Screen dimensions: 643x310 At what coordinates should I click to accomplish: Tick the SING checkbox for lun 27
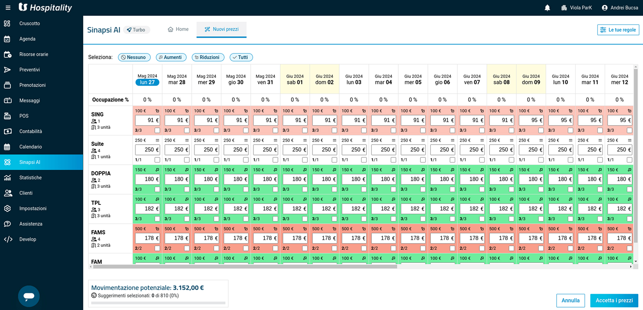157,131
